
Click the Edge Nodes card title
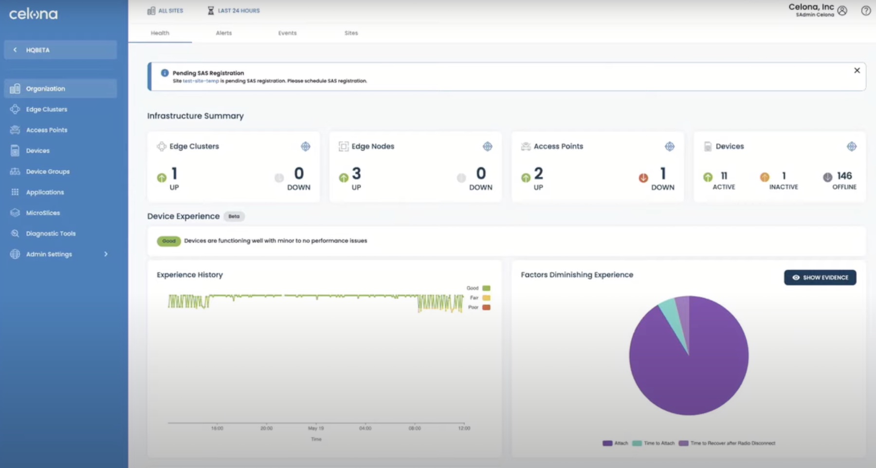[x=373, y=146]
